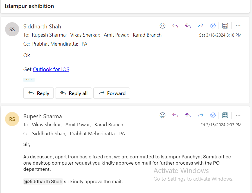Select recipient Vikas Sherkar in first email

[x=85, y=35]
